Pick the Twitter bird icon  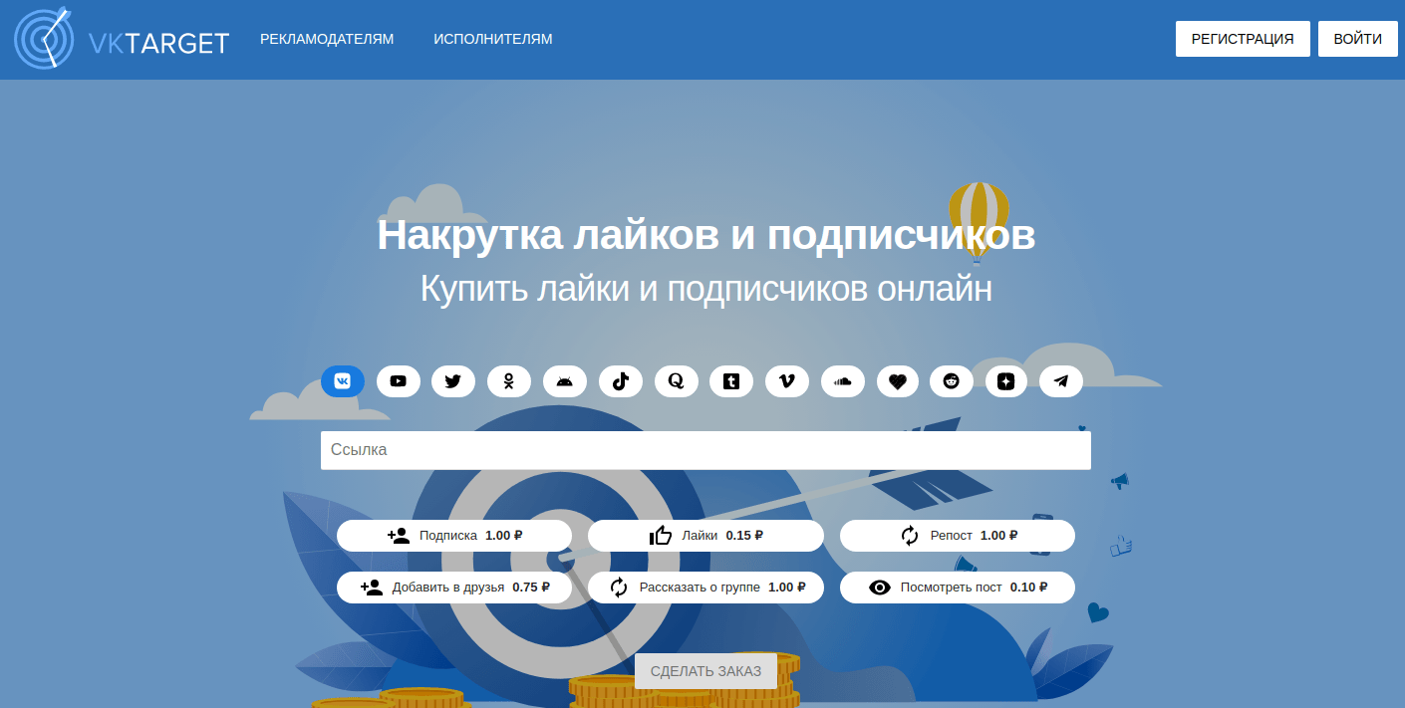(x=453, y=381)
